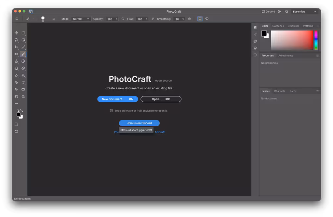Open the Layers panel menu
The width and height of the screenshot is (333, 217).
pyautogui.click(x=317, y=91)
